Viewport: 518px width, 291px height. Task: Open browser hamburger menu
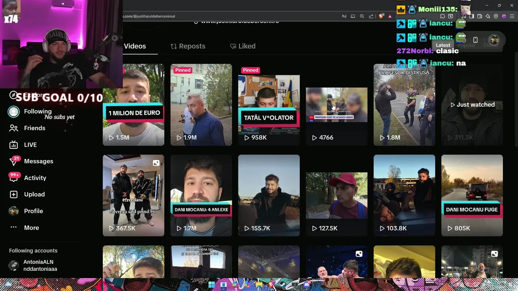click(512, 16)
